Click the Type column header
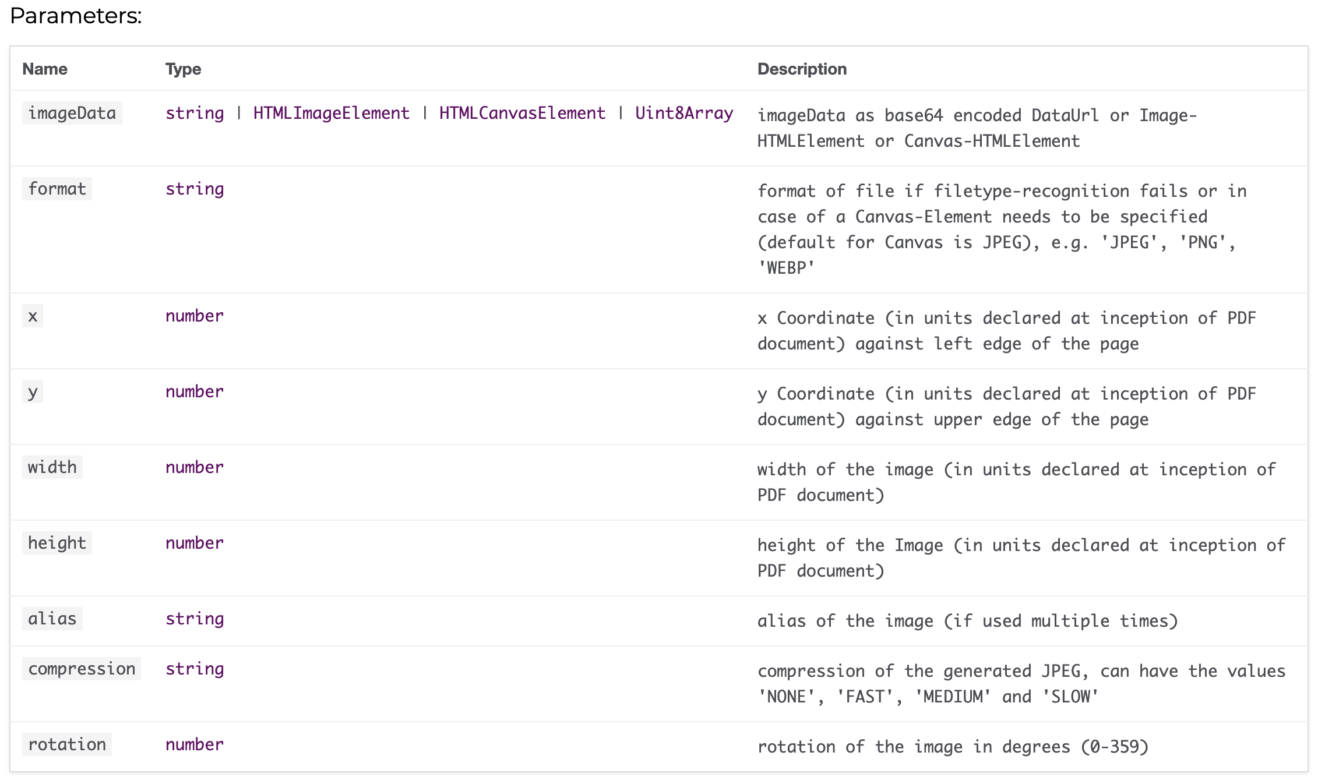 pos(183,69)
